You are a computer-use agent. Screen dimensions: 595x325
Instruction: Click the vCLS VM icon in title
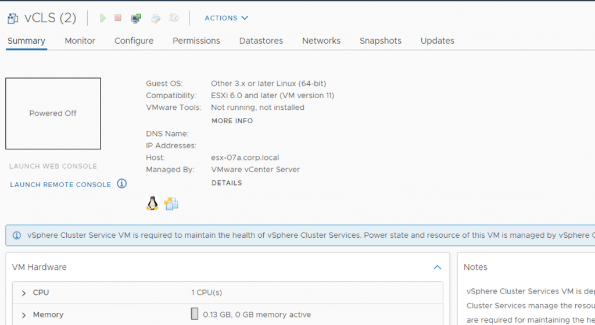click(x=12, y=18)
